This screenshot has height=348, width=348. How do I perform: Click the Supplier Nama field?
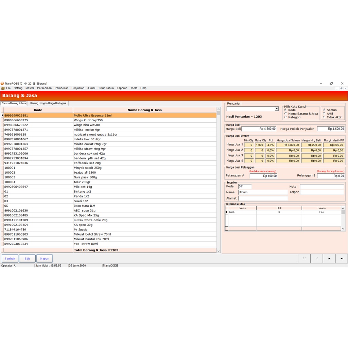point(263,192)
